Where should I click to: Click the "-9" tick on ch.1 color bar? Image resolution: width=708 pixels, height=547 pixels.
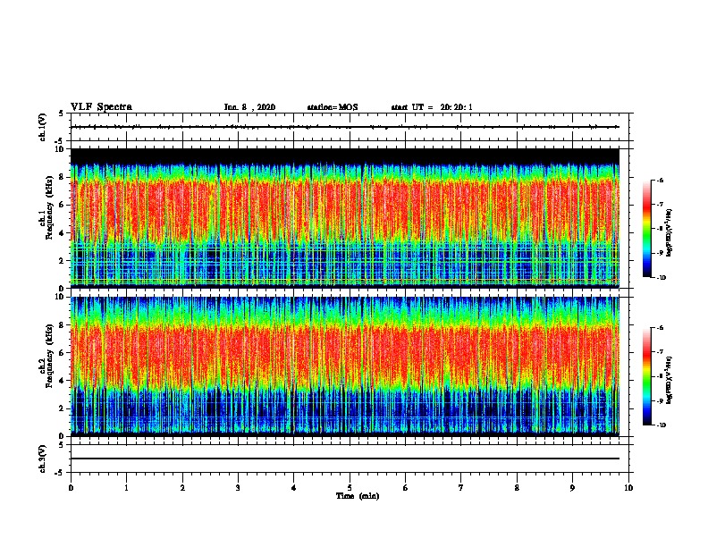tap(660, 253)
